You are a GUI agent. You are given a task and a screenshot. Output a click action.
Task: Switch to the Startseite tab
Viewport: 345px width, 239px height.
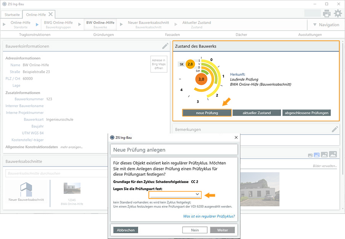click(13, 14)
